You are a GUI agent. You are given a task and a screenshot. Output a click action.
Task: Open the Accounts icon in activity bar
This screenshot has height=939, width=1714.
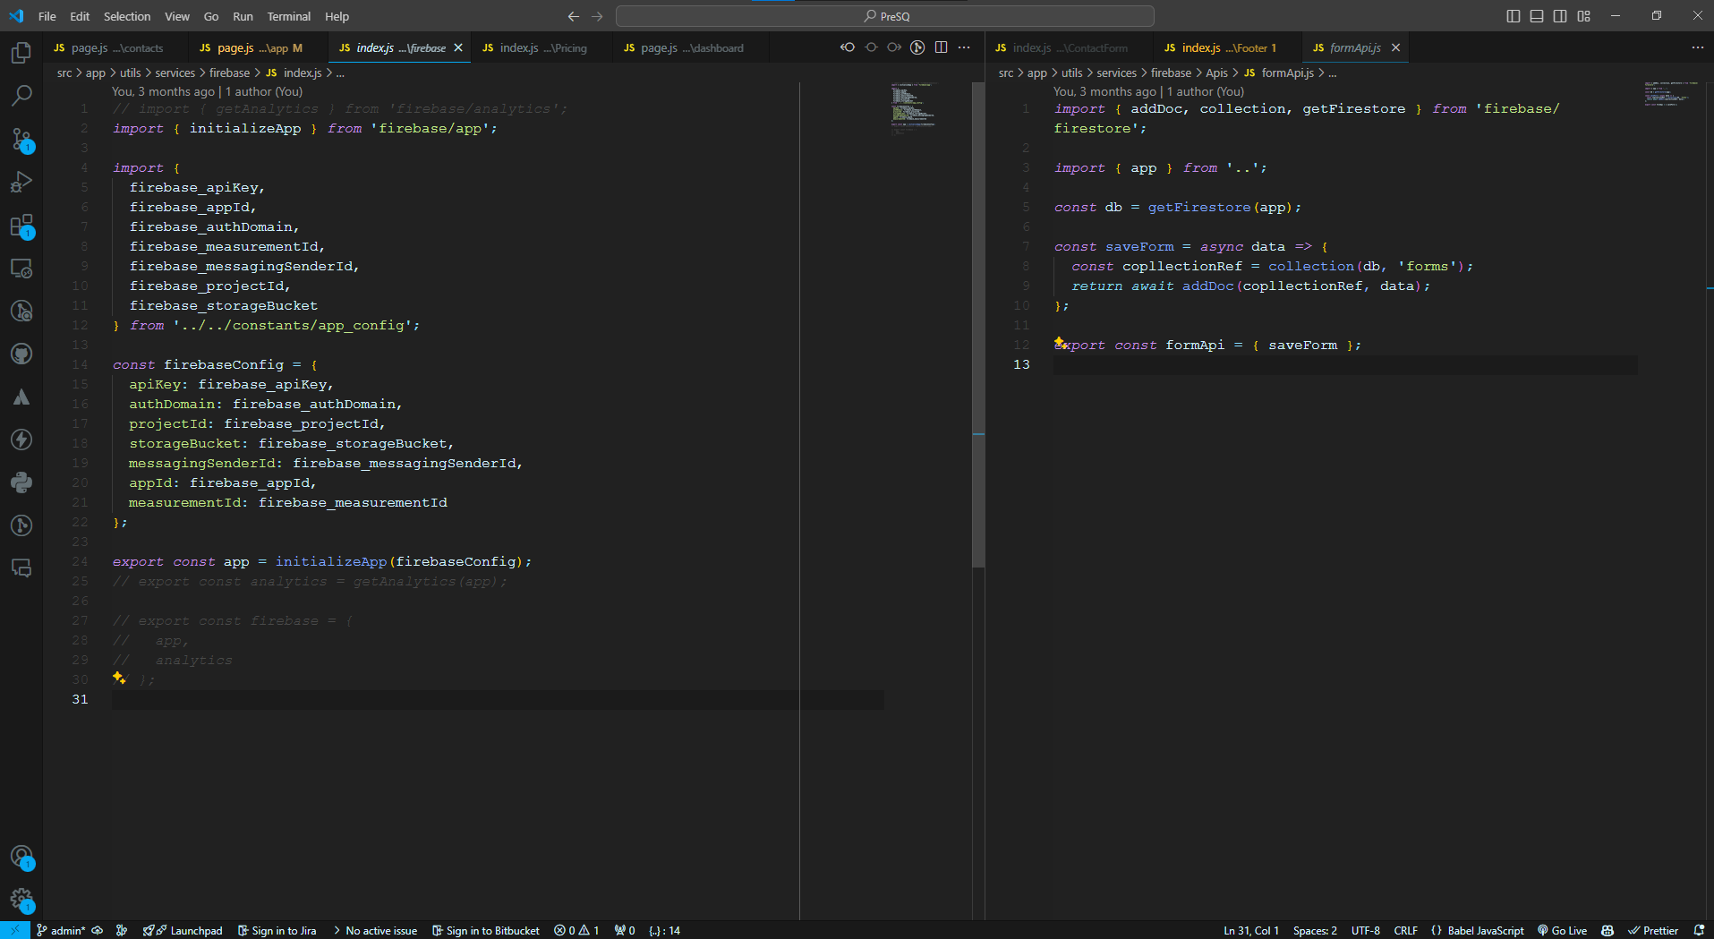coord(21,857)
